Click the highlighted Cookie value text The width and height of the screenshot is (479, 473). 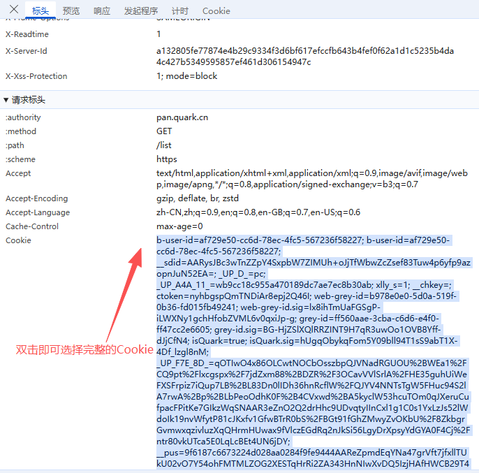click(x=314, y=352)
